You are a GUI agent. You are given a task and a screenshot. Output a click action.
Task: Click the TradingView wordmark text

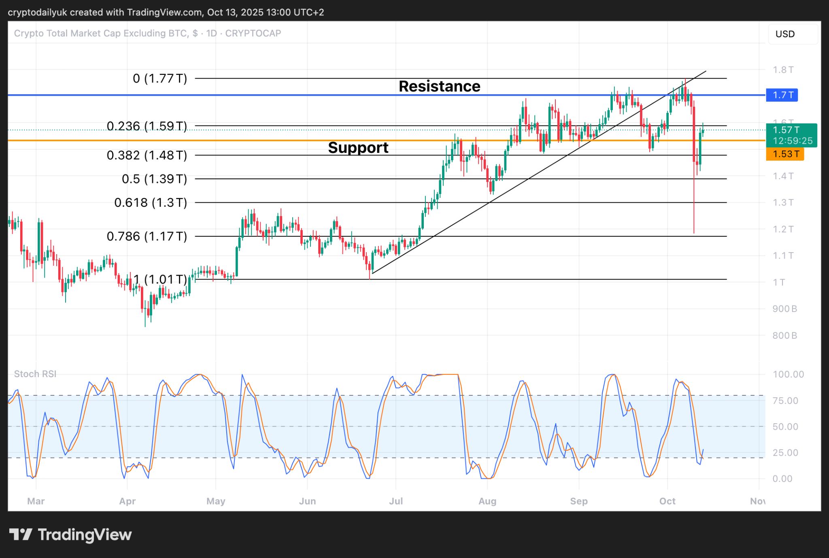[x=85, y=535]
